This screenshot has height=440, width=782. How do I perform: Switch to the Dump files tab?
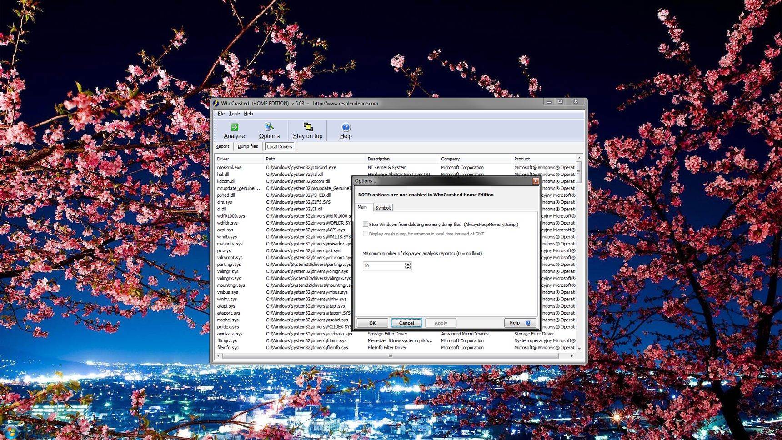point(248,146)
